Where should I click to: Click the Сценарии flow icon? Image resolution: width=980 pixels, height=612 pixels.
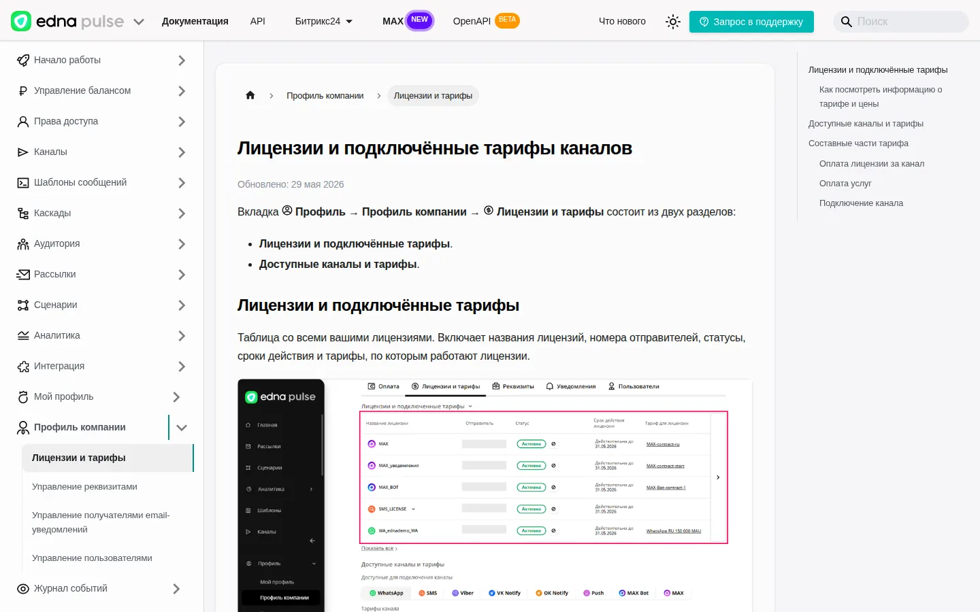click(x=23, y=305)
